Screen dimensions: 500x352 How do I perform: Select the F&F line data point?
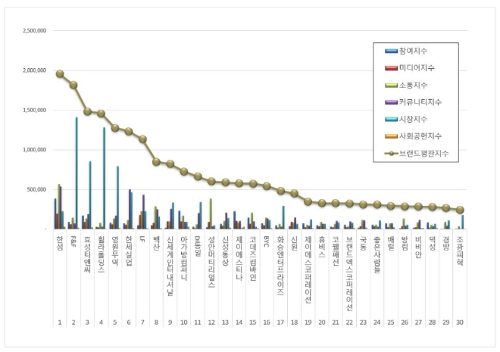tap(73, 85)
